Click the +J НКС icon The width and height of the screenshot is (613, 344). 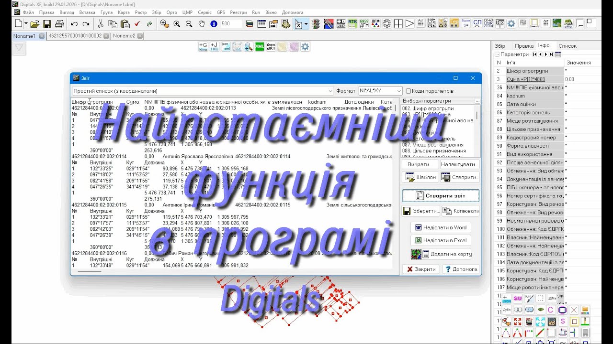point(215,46)
